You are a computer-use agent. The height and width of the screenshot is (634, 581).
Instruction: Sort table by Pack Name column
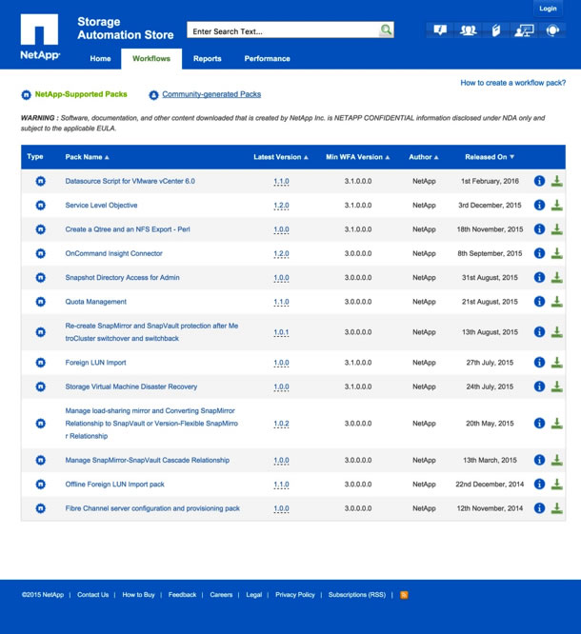pyautogui.click(x=87, y=157)
